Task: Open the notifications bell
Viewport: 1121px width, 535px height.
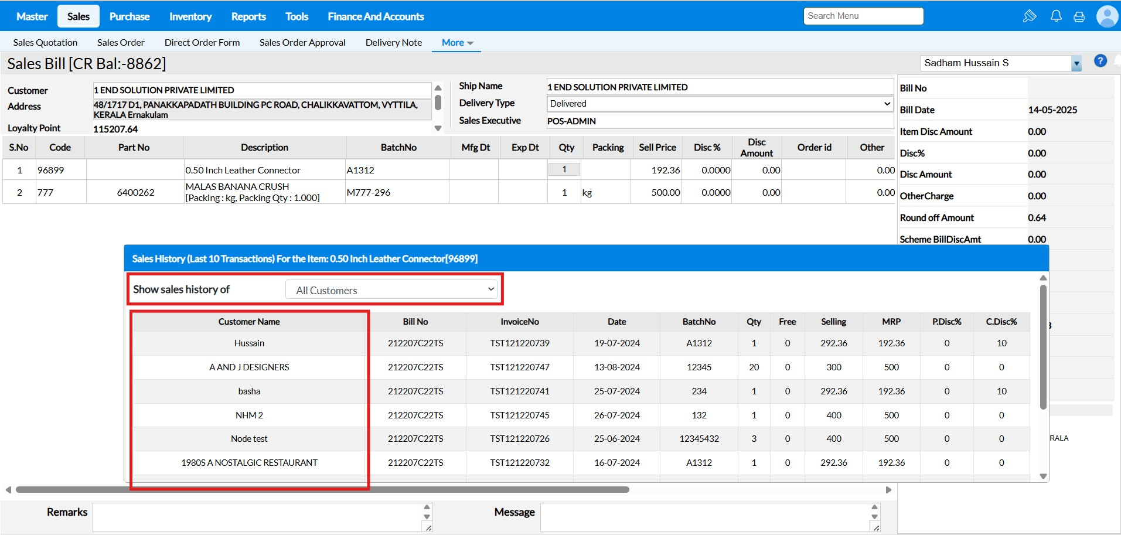Action: [1056, 16]
